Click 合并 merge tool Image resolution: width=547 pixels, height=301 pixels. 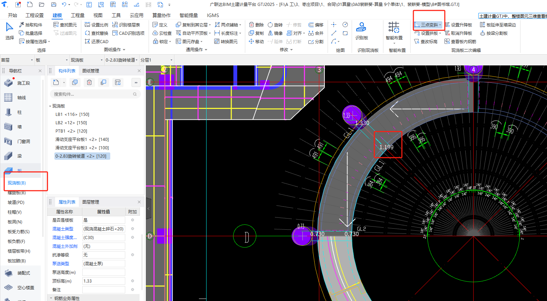point(316,33)
